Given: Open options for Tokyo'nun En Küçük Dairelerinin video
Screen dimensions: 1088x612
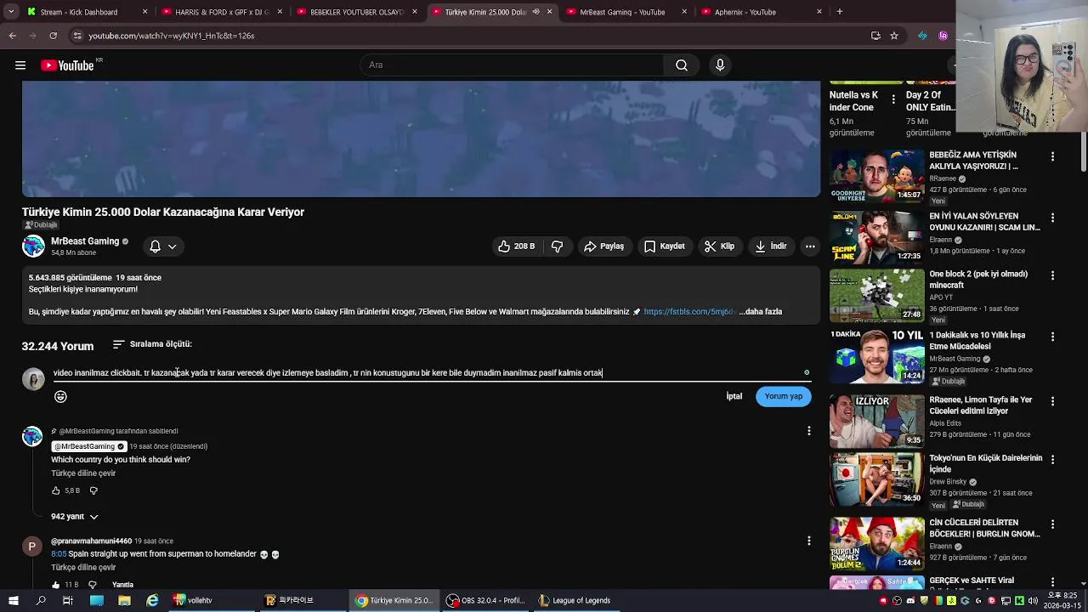Looking at the screenshot, I should pyautogui.click(x=1052, y=459).
